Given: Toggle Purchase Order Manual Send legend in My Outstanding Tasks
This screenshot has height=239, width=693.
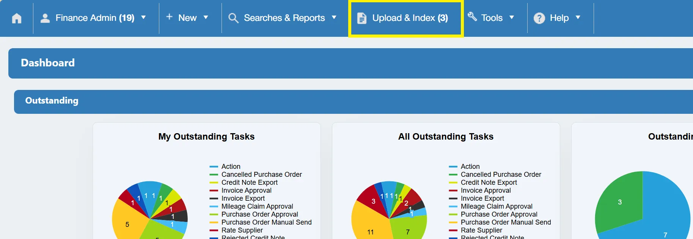Looking at the screenshot, I should pos(261,222).
